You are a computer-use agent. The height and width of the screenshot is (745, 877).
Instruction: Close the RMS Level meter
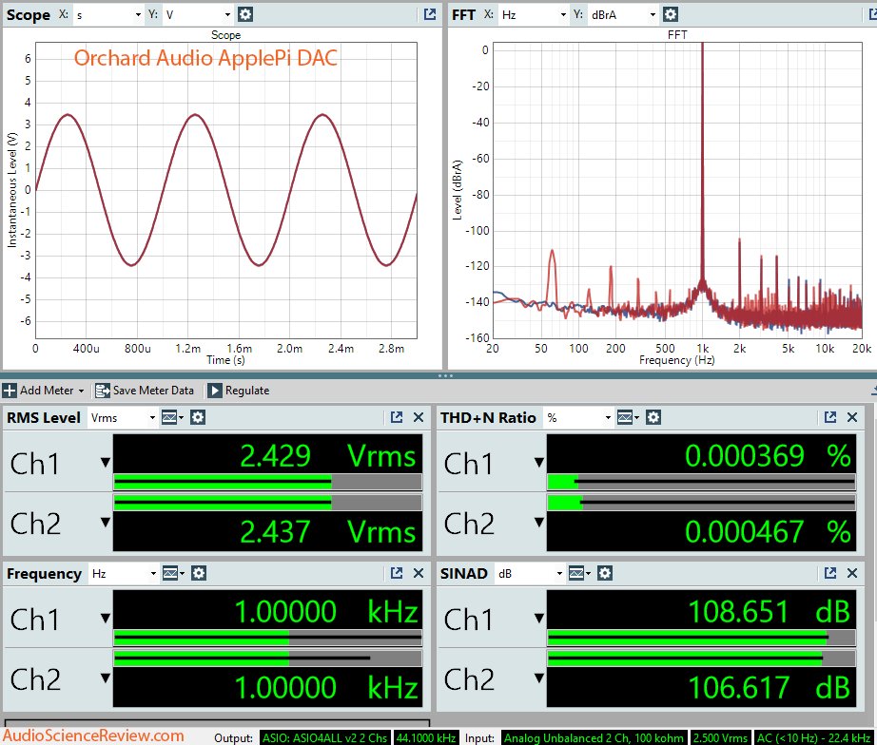click(419, 417)
